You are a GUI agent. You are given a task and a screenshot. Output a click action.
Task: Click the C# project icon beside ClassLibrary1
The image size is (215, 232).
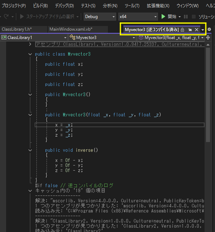(x=4, y=38)
